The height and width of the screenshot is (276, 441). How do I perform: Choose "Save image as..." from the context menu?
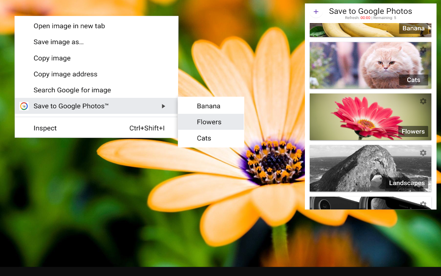[58, 42]
